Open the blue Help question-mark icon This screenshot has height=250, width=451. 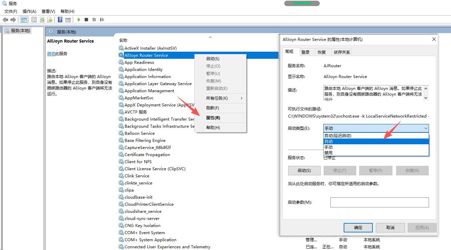click(x=60, y=20)
